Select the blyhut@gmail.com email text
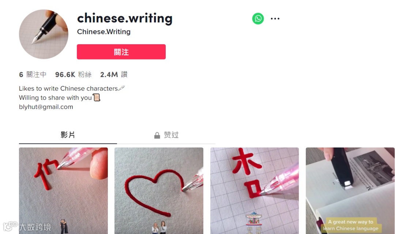 46,107
